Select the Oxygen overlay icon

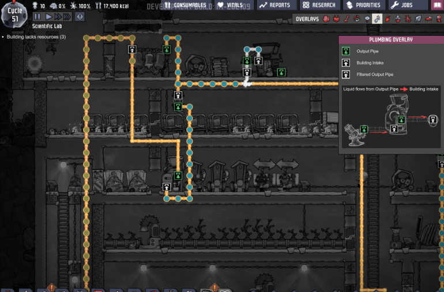[326, 19]
